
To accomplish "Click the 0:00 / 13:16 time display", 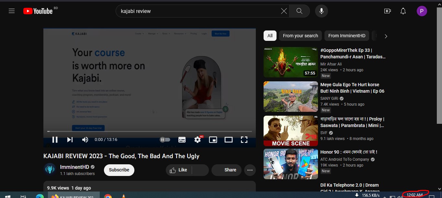I will pyautogui.click(x=106, y=140).
